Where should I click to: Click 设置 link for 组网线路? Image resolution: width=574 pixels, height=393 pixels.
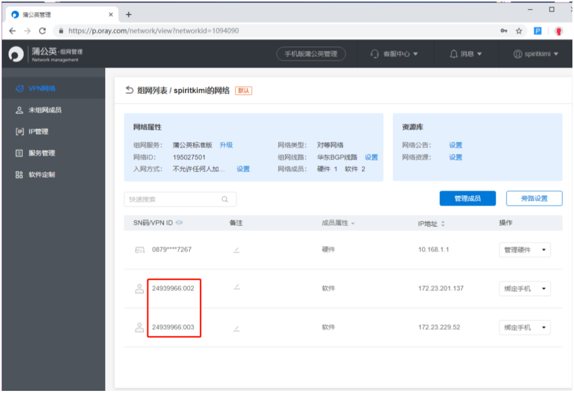pos(371,157)
